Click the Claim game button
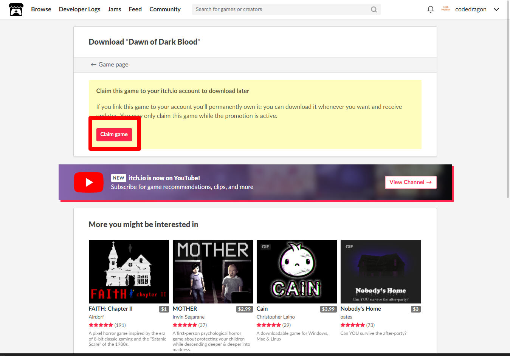This screenshot has height=356, width=510. [x=114, y=135]
